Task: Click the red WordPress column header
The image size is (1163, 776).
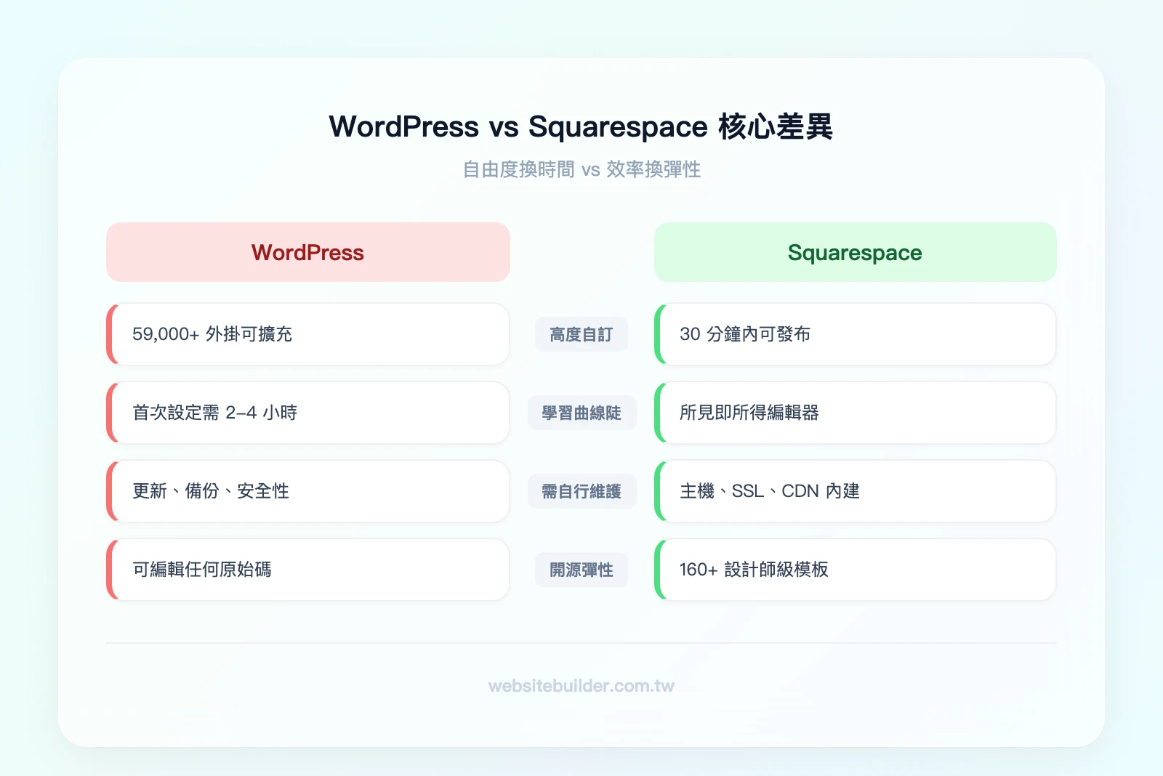Action: (308, 252)
